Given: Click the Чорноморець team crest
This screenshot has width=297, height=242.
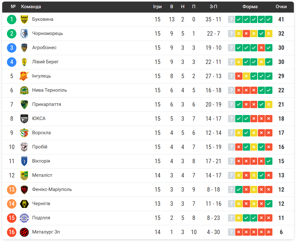Looking at the screenshot, I should [24, 34].
